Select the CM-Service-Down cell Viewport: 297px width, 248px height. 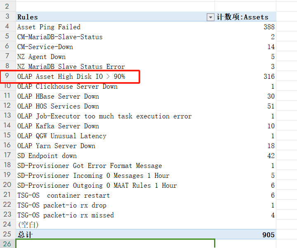(45, 47)
